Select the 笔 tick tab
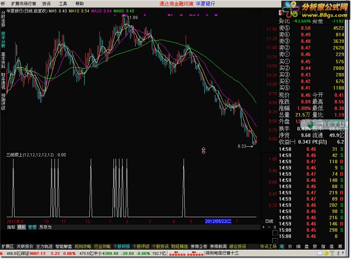351x259 pixels. [282, 247]
